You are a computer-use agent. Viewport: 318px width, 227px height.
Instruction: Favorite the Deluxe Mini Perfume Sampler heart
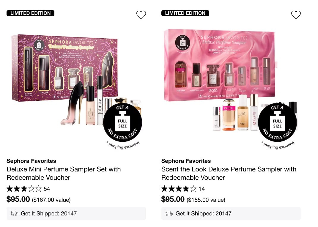pyautogui.click(x=141, y=15)
